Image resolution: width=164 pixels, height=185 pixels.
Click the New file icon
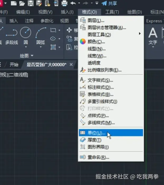coord(14,3)
